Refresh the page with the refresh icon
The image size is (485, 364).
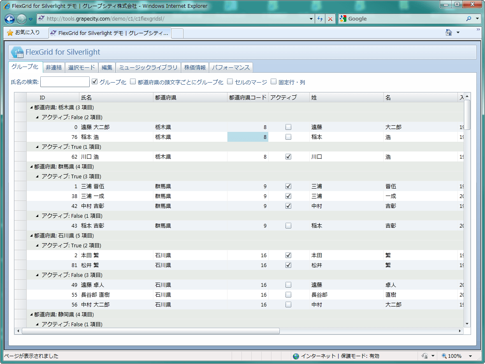(320, 18)
